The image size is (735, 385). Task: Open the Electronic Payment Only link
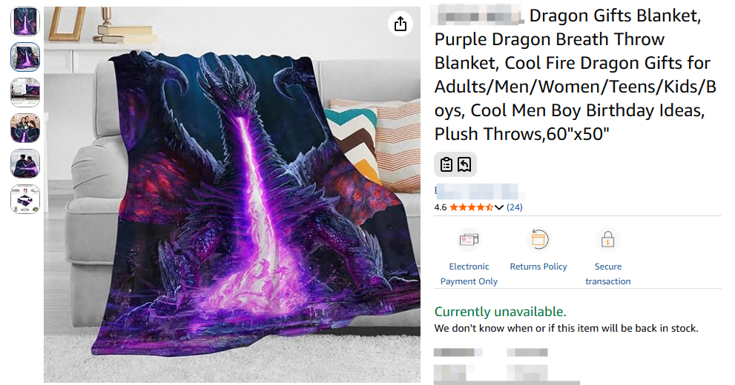[x=469, y=274]
